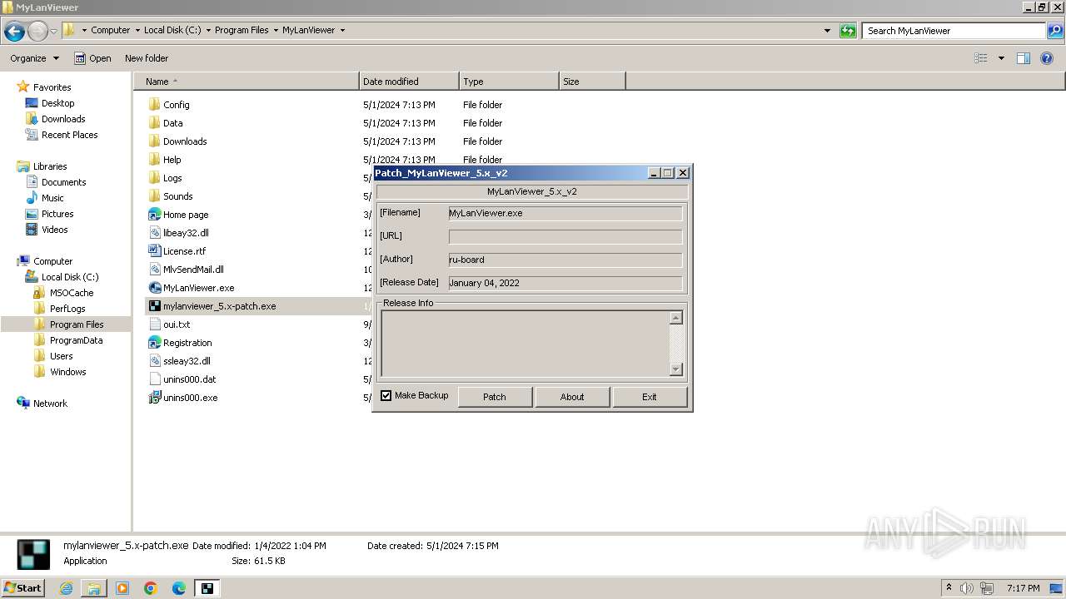The height and width of the screenshot is (599, 1066).
Task: Click the address bar refresh icon
Action: point(848,31)
